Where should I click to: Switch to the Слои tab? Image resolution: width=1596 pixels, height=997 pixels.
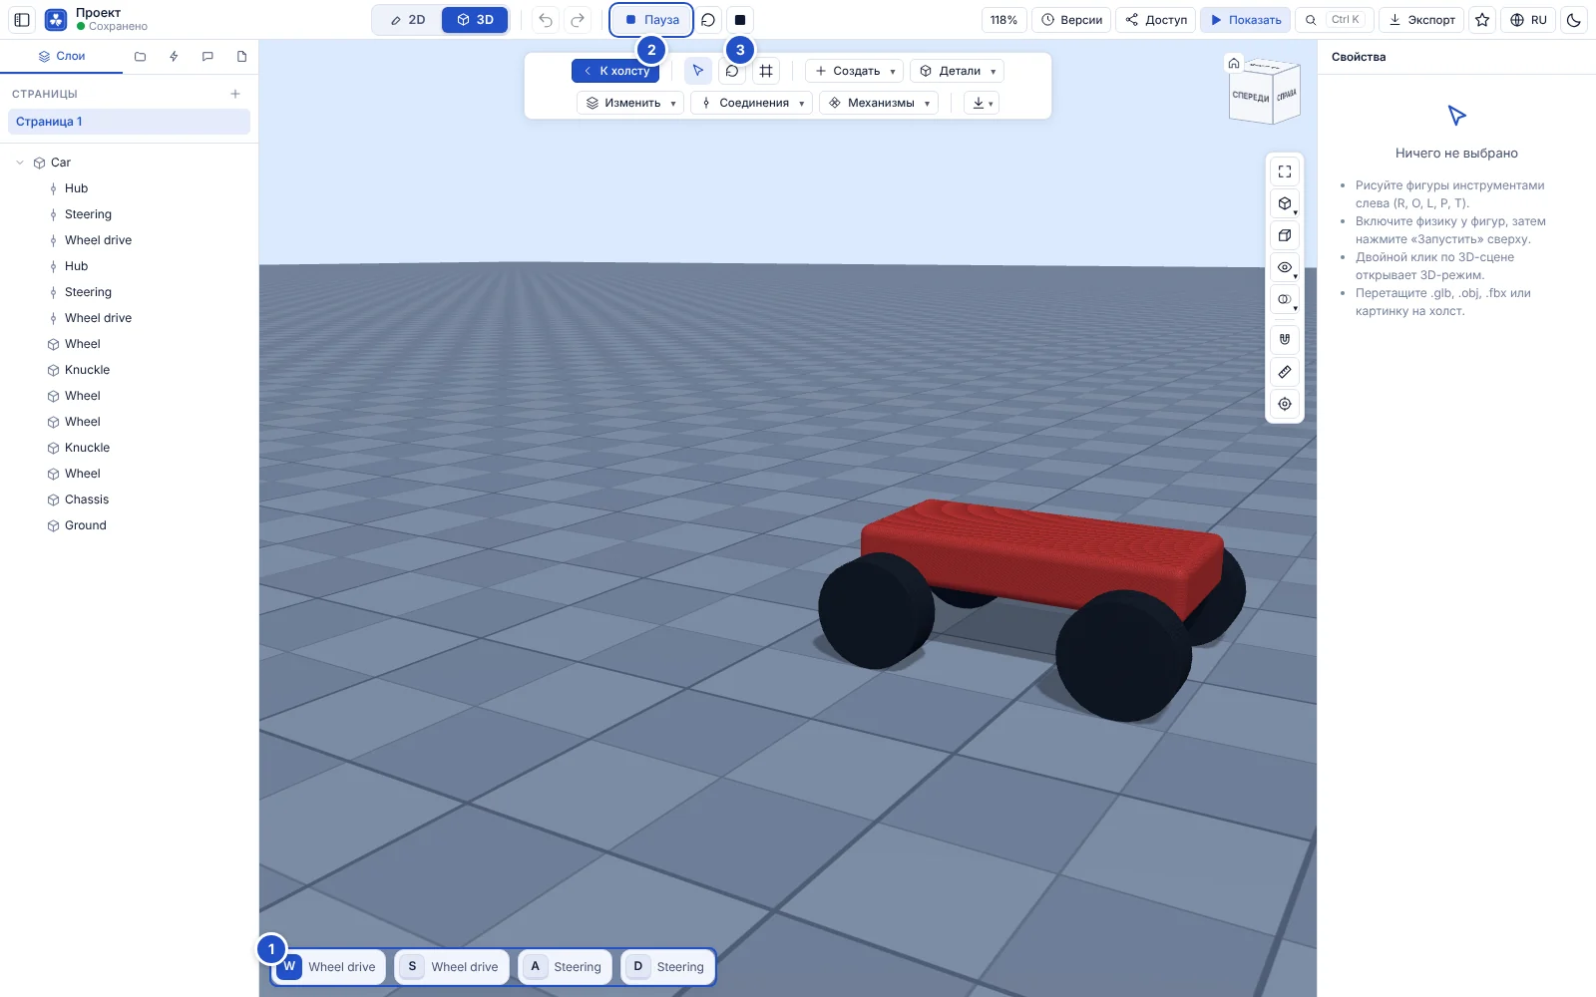[62, 57]
